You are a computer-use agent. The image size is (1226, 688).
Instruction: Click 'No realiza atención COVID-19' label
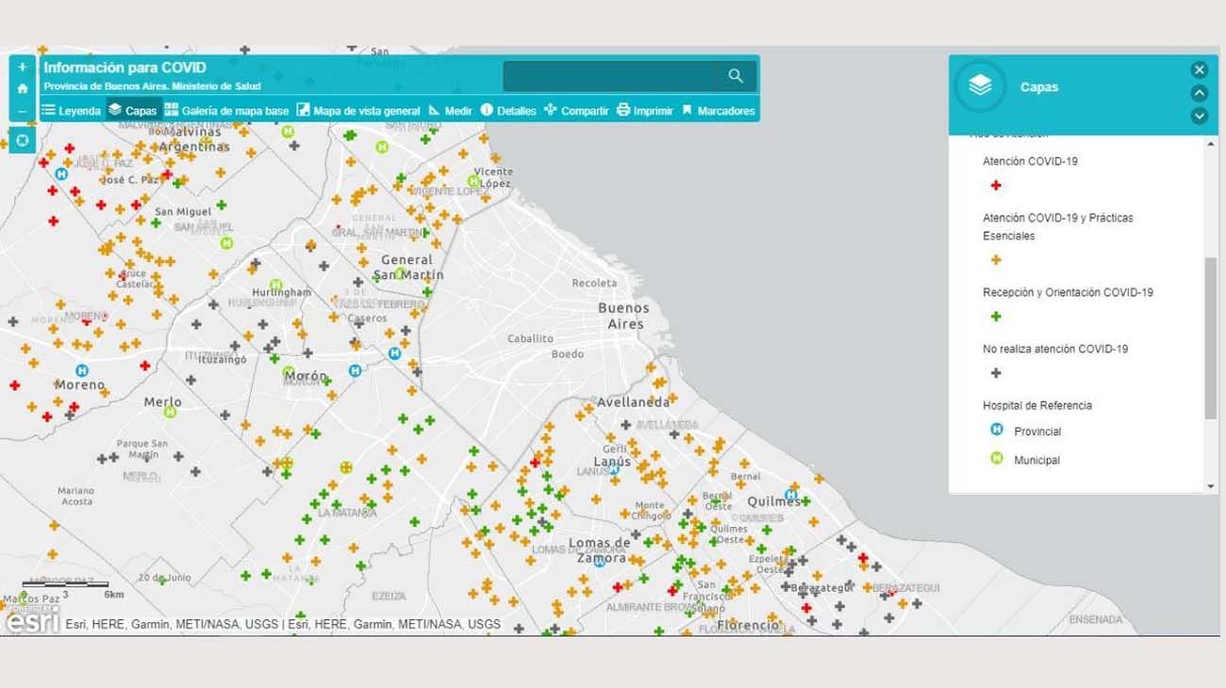(1055, 349)
